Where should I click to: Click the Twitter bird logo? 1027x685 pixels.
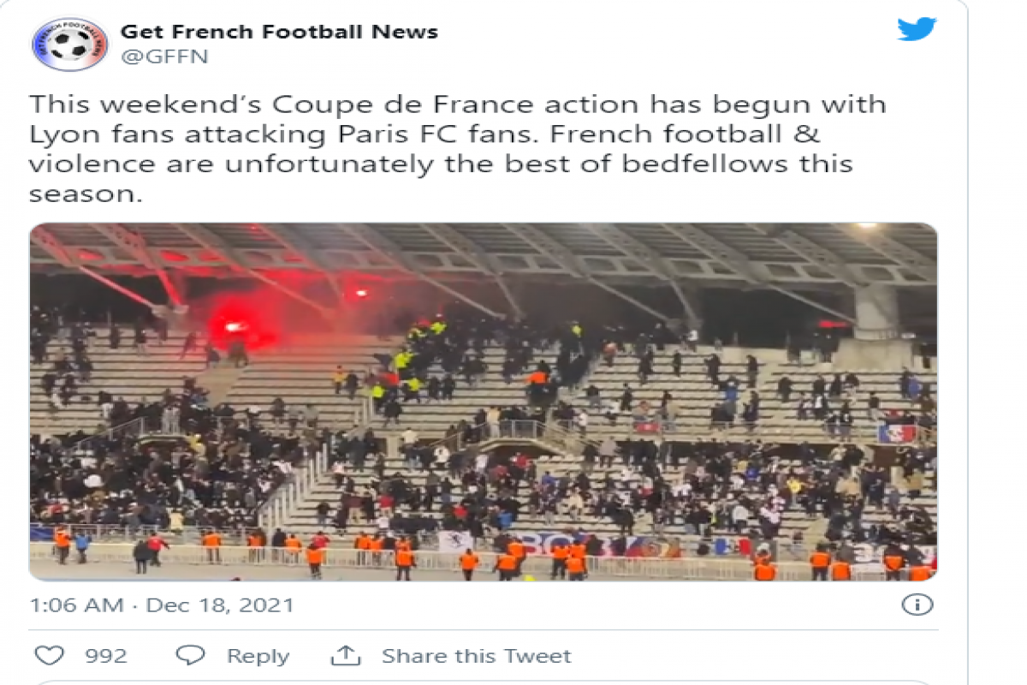click(x=917, y=28)
